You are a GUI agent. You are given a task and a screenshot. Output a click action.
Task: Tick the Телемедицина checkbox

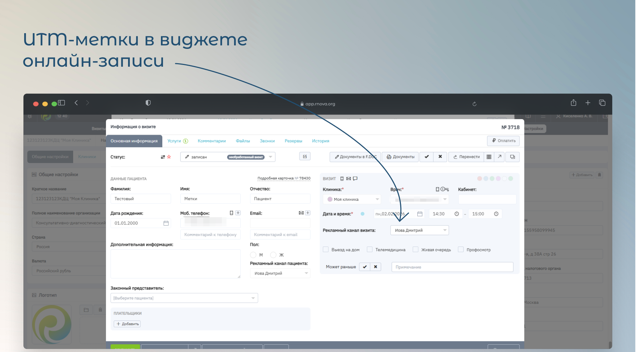point(370,250)
